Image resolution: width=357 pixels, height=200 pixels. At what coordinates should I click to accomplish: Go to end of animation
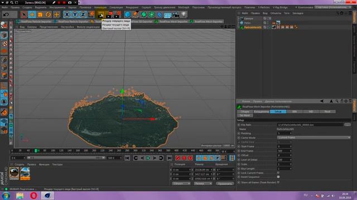(x=169, y=158)
